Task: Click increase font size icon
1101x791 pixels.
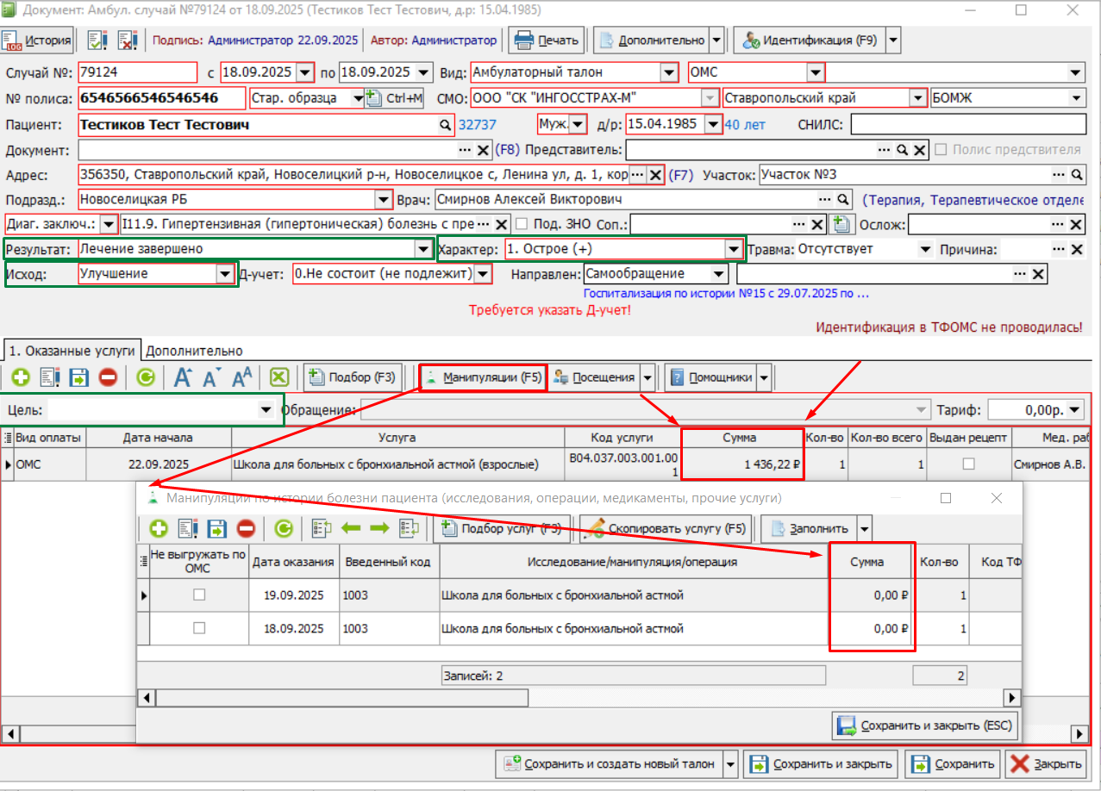Action: point(183,377)
